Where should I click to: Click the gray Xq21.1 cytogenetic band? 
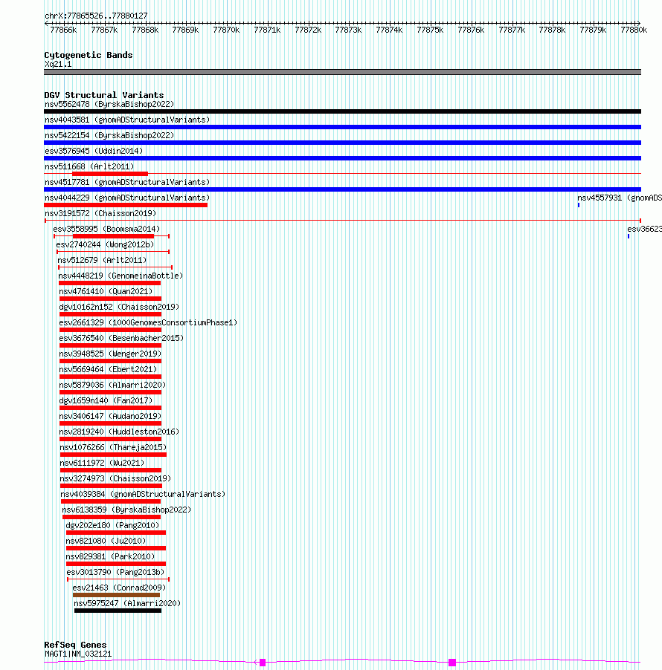pyautogui.click(x=342, y=72)
